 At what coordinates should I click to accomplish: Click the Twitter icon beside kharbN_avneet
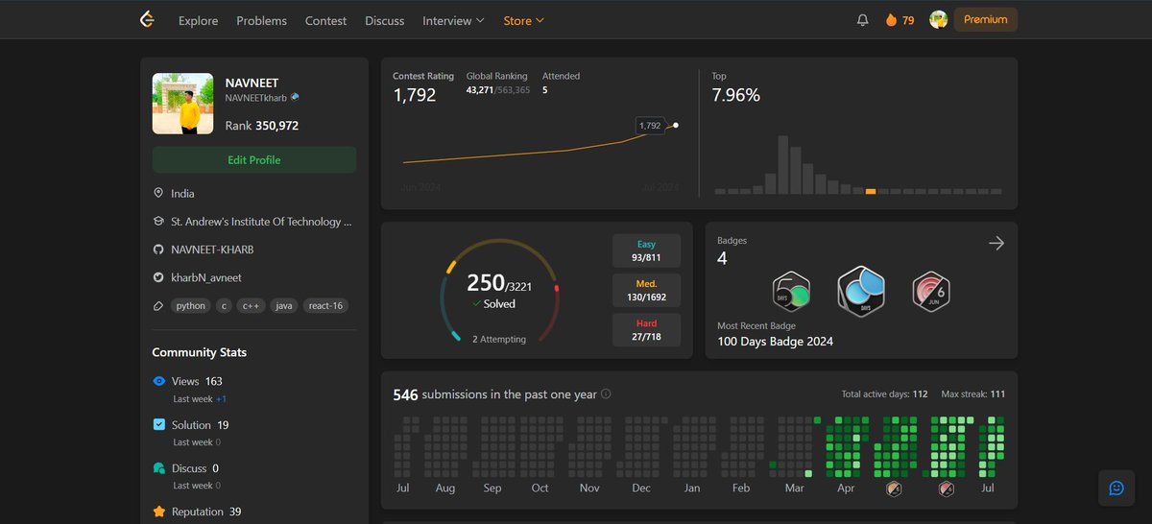click(x=158, y=277)
